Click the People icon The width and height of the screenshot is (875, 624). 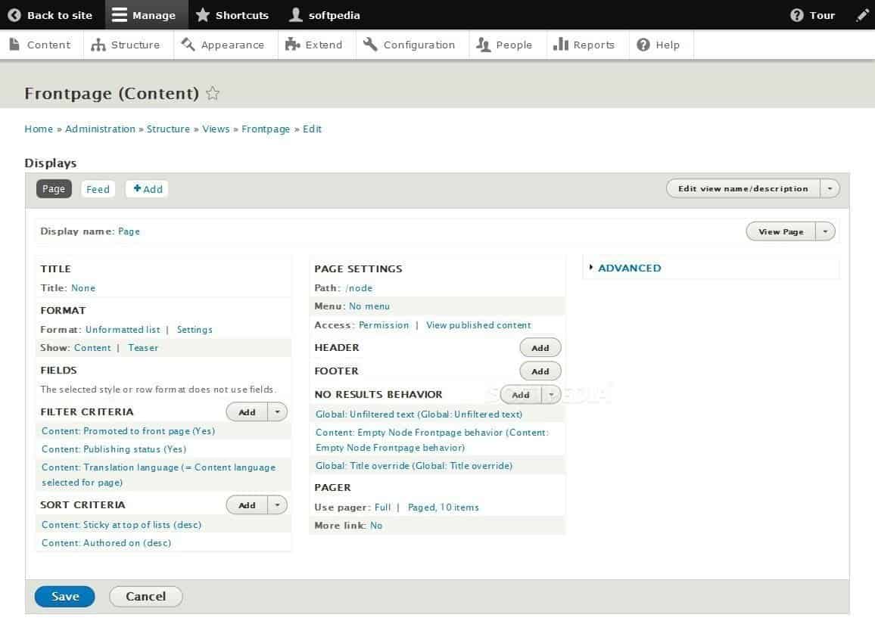pyautogui.click(x=483, y=45)
